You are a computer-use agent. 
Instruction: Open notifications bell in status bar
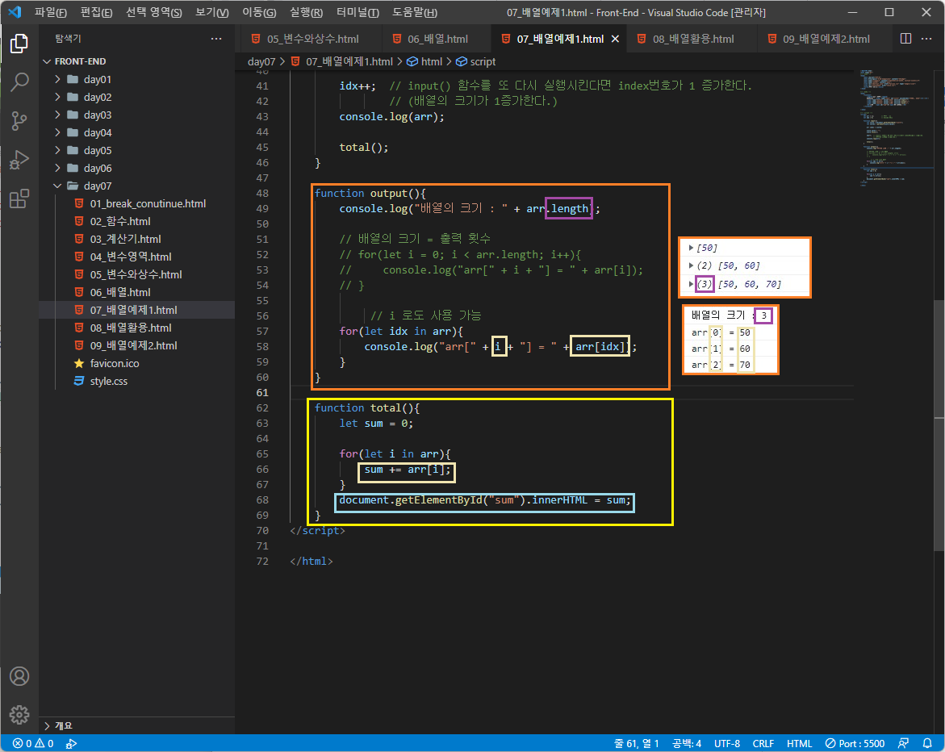pyautogui.click(x=927, y=744)
